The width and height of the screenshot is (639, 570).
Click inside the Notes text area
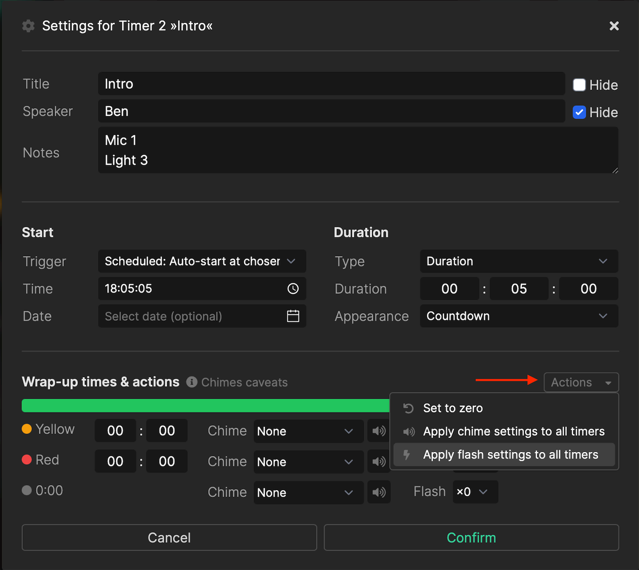pyautogui.click(x=319, y=151)
